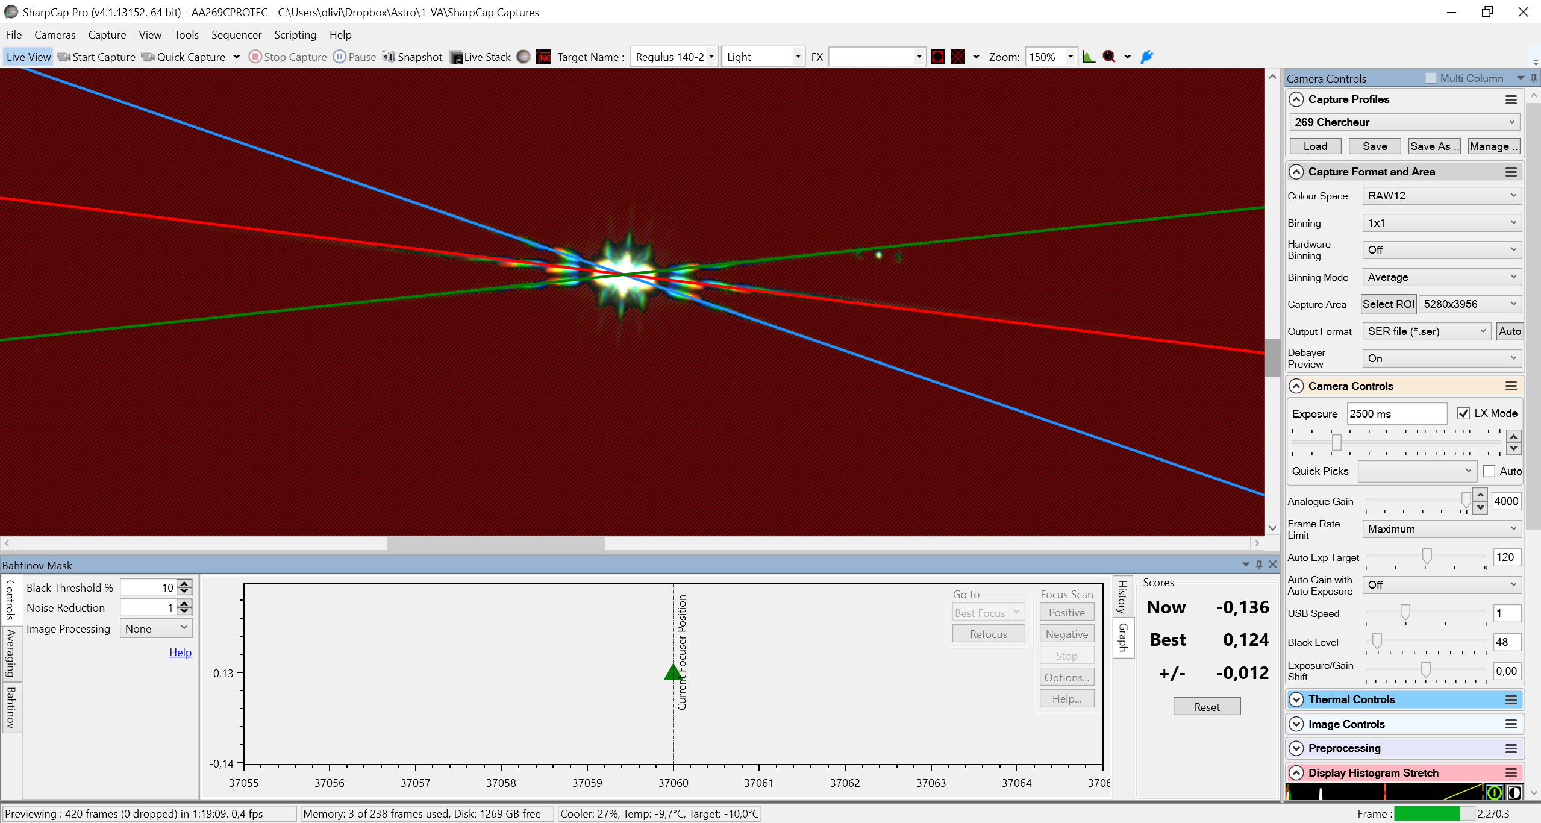Open the Scripting menu
1541x823 pixels.
pos(295,35)
